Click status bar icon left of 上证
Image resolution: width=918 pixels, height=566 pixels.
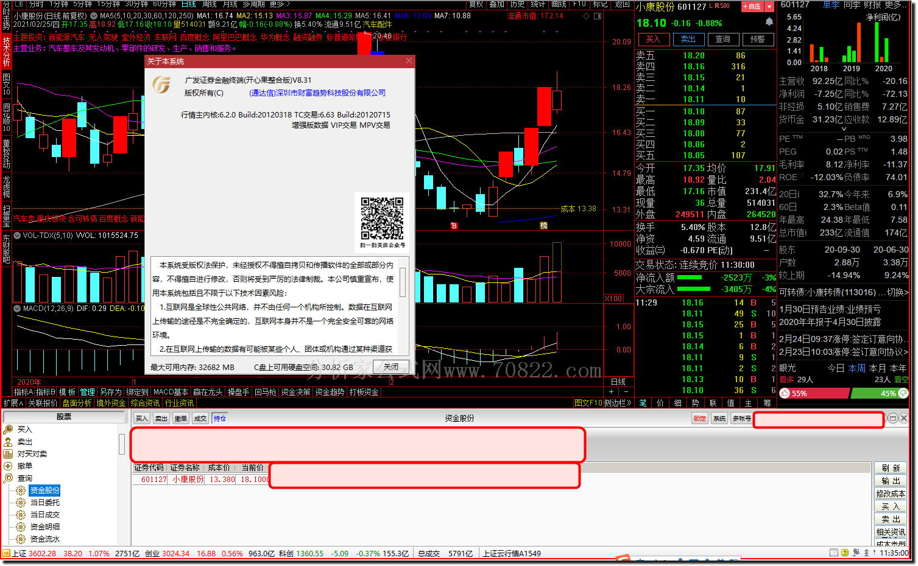click(x=6, y=553)
